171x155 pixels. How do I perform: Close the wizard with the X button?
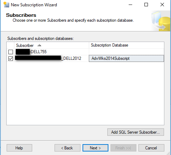tap(162, 5)
